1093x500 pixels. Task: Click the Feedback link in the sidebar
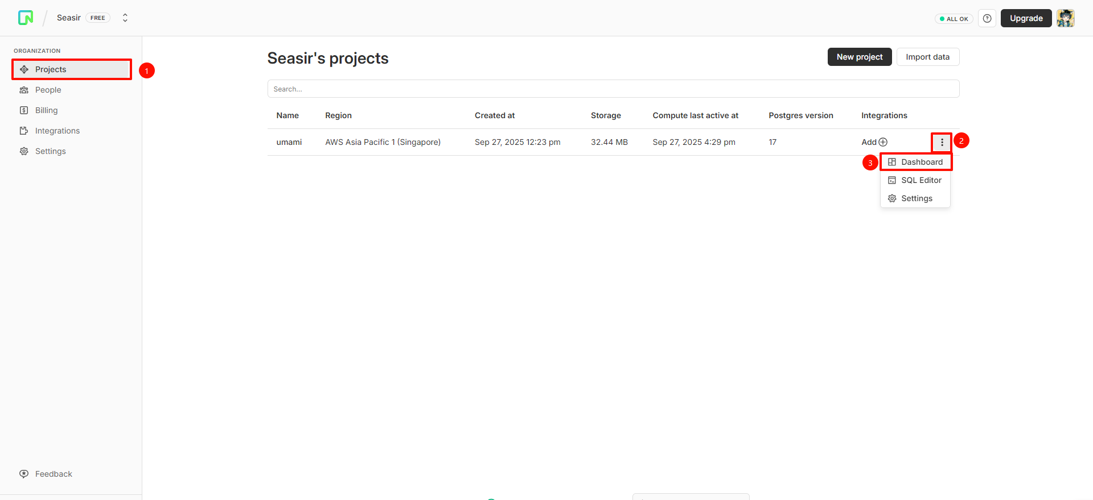(x=53, y=474)
